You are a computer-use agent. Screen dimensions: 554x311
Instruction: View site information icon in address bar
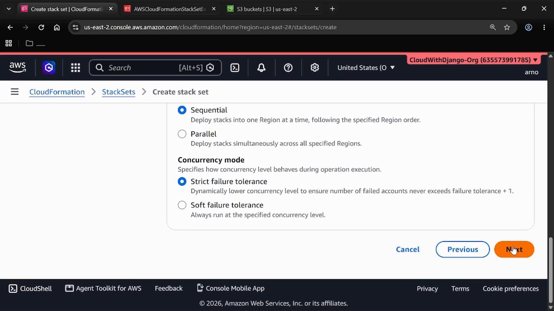[x=76, y=27]
